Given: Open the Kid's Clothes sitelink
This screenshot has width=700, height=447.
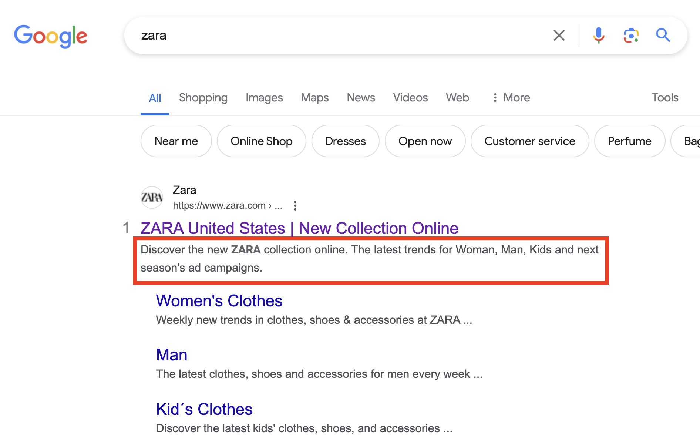Looking at the screenshot, I should pos(204,409).
